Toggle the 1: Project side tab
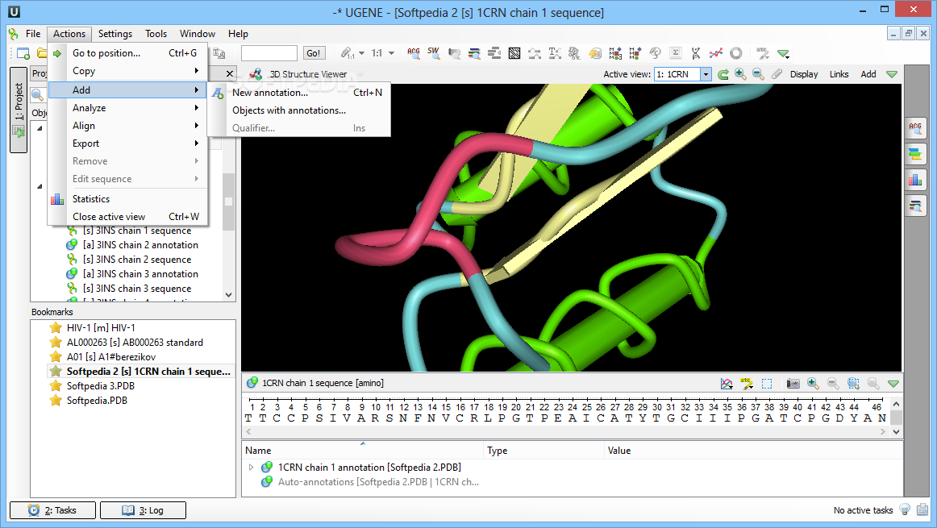937x528 pixels. click(x=19, y=110)
